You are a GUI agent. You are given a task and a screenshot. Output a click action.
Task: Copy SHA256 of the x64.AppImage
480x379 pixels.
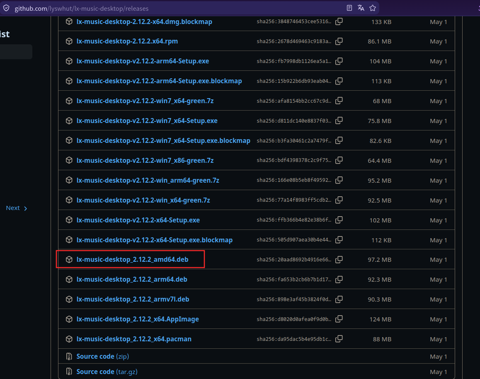point(339,319)
